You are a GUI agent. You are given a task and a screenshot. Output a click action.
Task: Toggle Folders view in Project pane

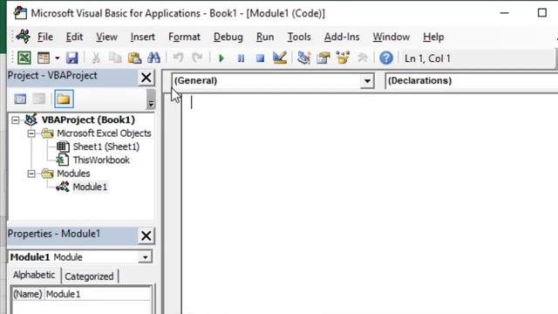click(64, 99)
